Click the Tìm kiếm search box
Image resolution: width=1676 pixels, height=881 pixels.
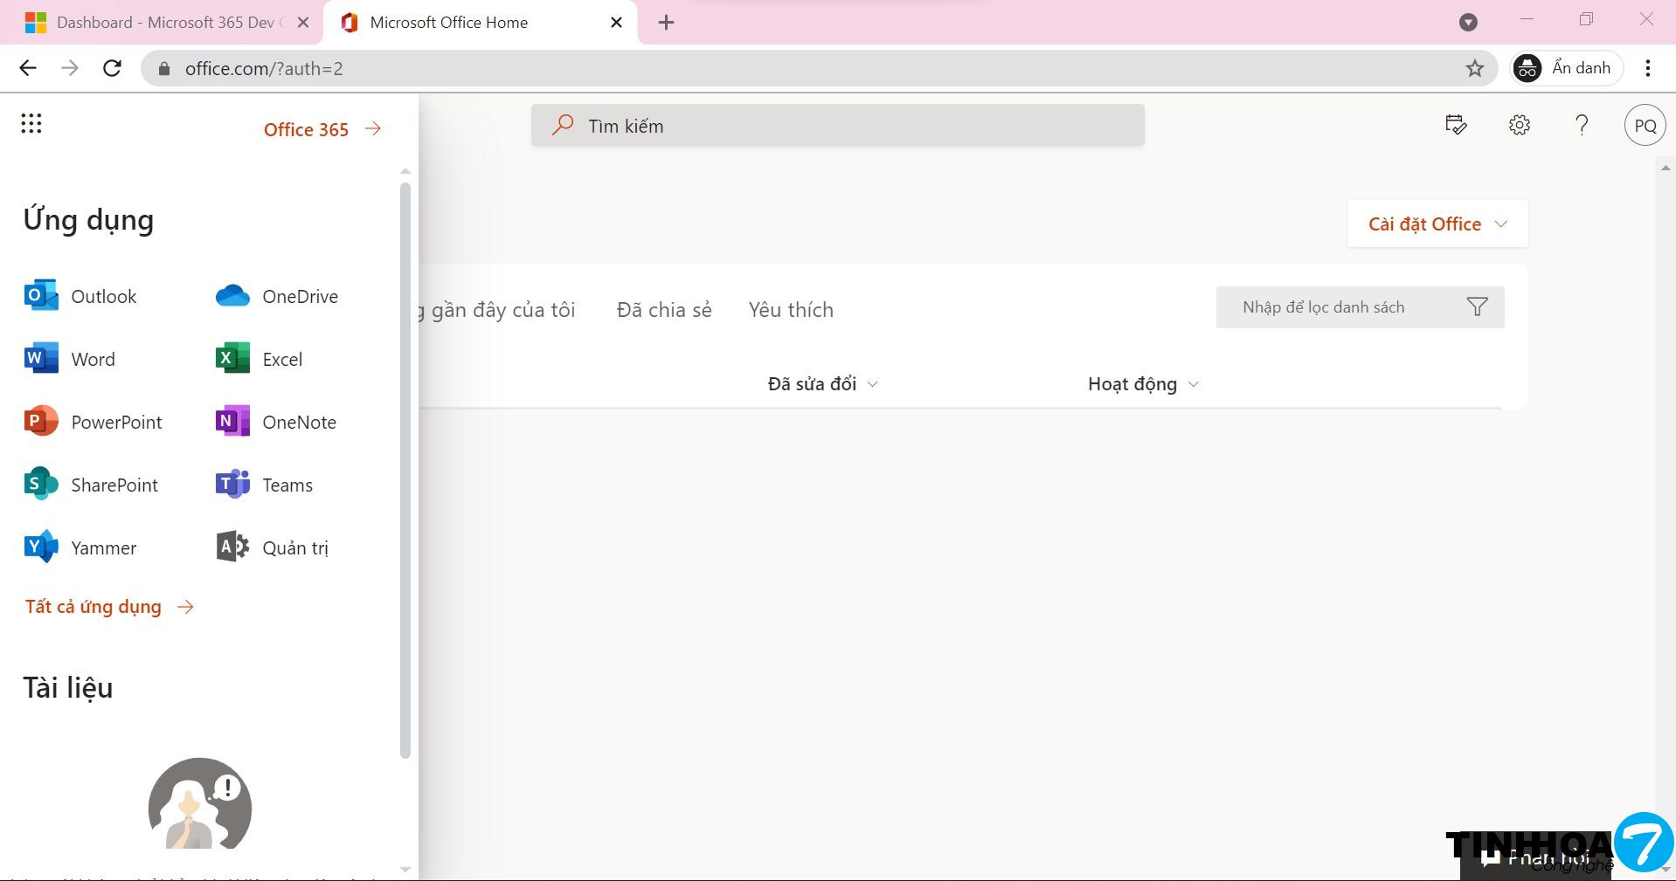tap(837, 126)
